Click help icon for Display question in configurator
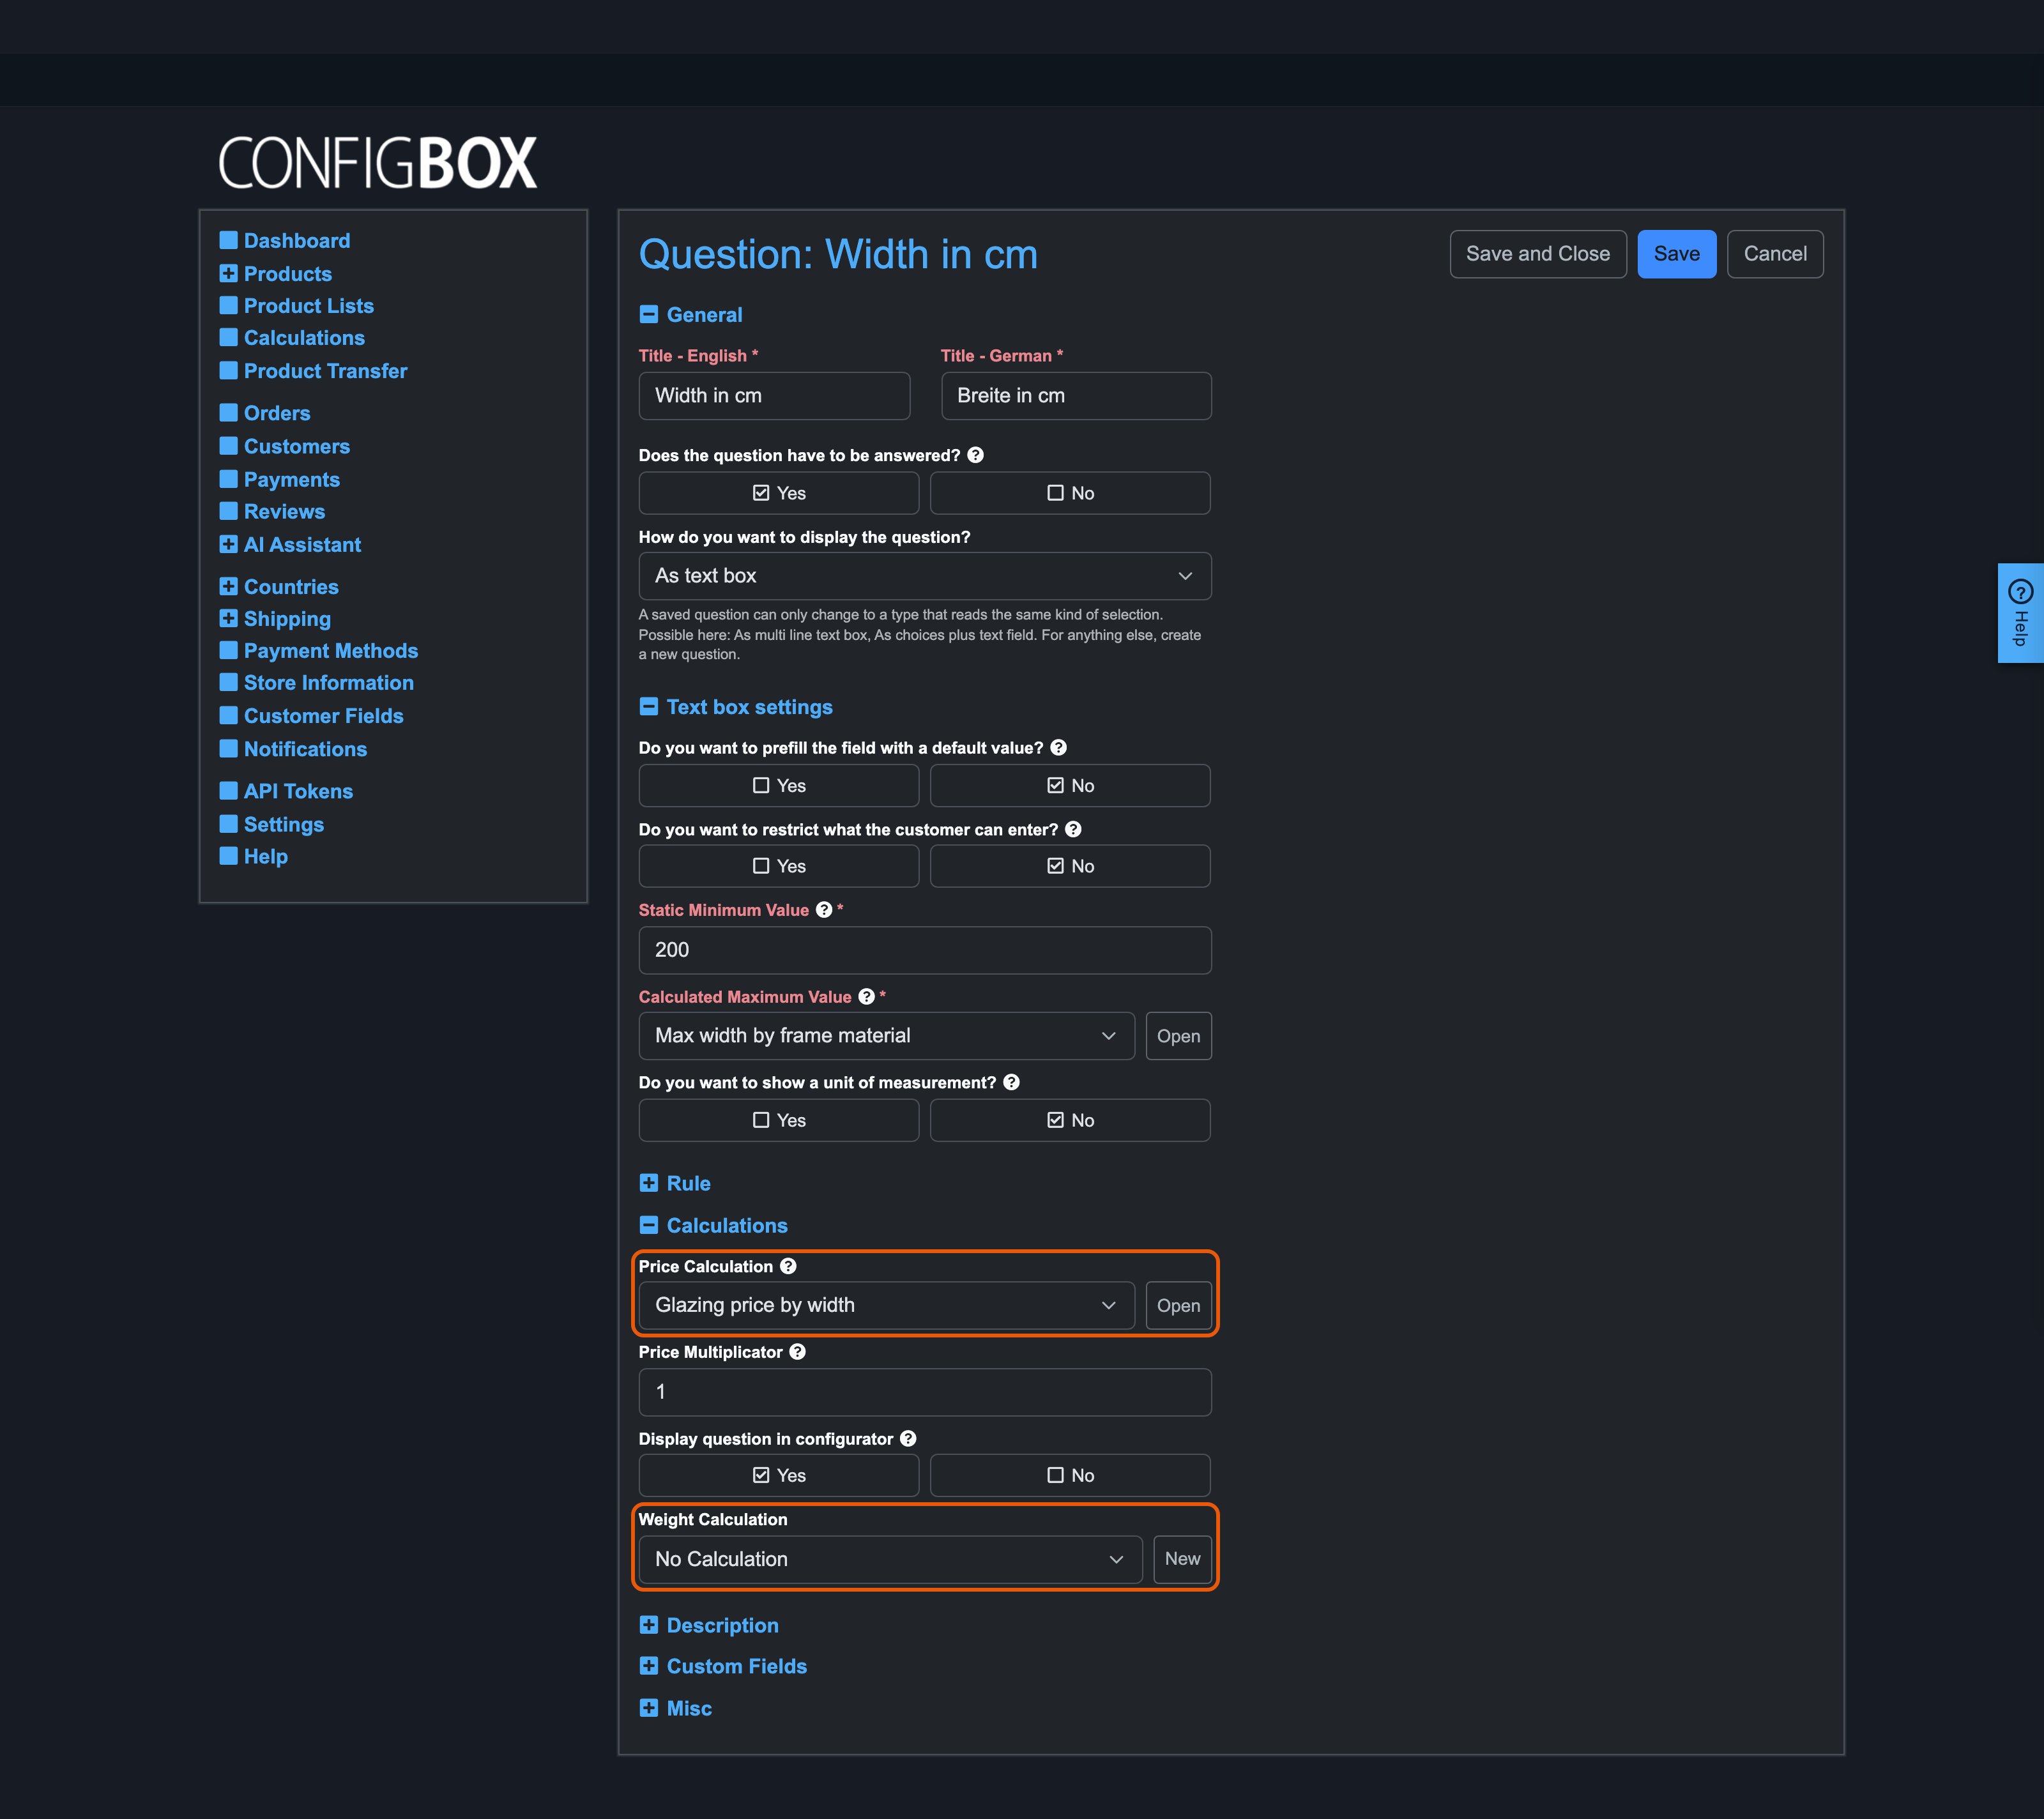2044x1819 pixels. point(908,1439)
